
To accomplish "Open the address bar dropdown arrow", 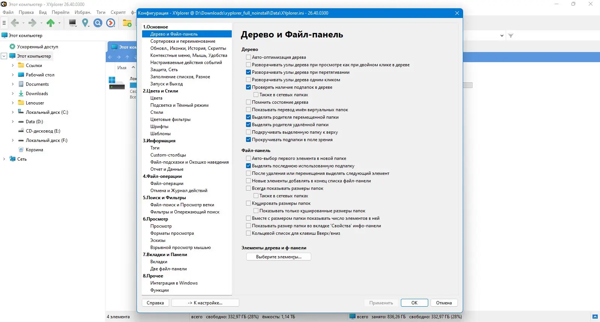I will [x=502, y=36].
